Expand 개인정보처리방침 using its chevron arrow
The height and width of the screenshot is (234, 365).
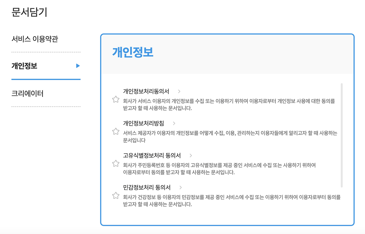[x=175, y=123]
